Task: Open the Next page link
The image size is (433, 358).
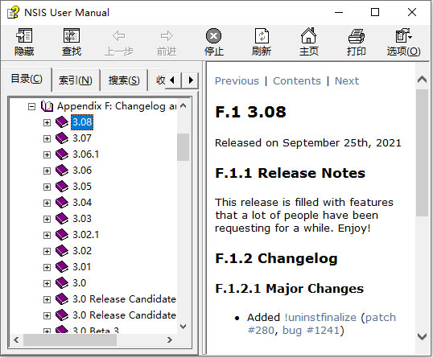Action: point(347,81)
